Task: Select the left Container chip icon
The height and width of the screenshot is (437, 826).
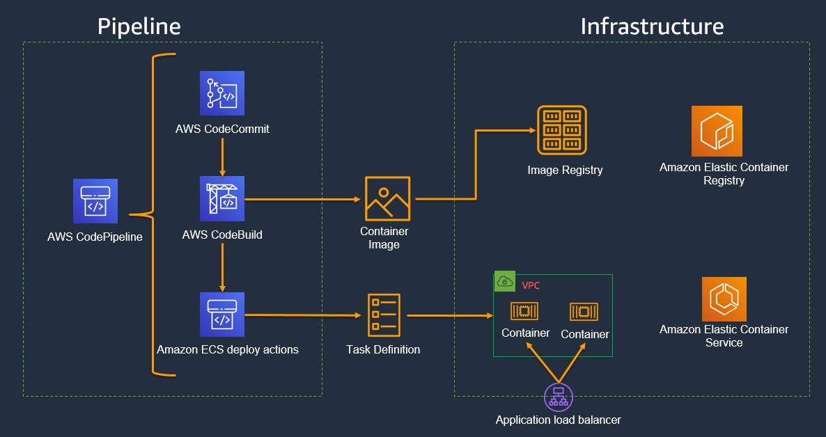Action: 524,311
